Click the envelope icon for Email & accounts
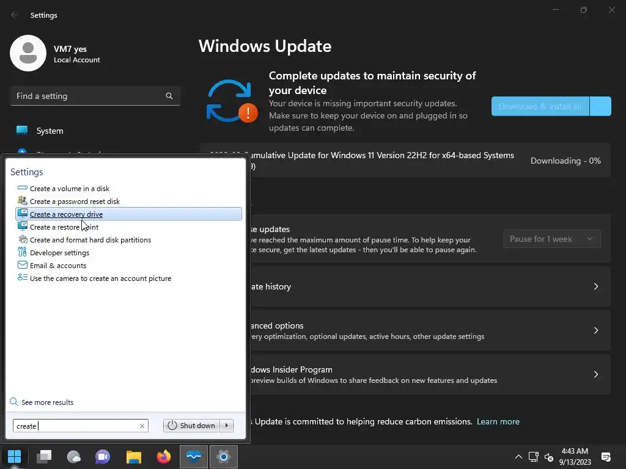The image size is (626, 469). [23, 265]
